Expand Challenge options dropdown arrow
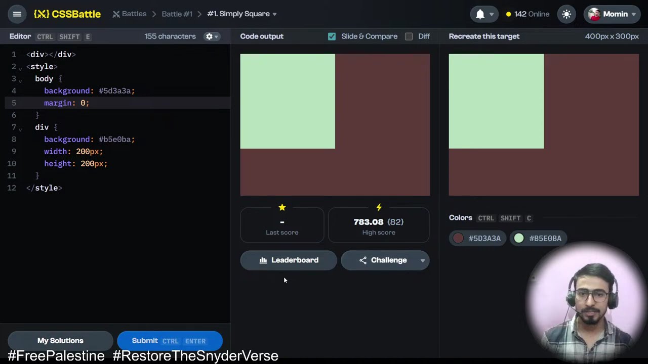 click(423, 260)
